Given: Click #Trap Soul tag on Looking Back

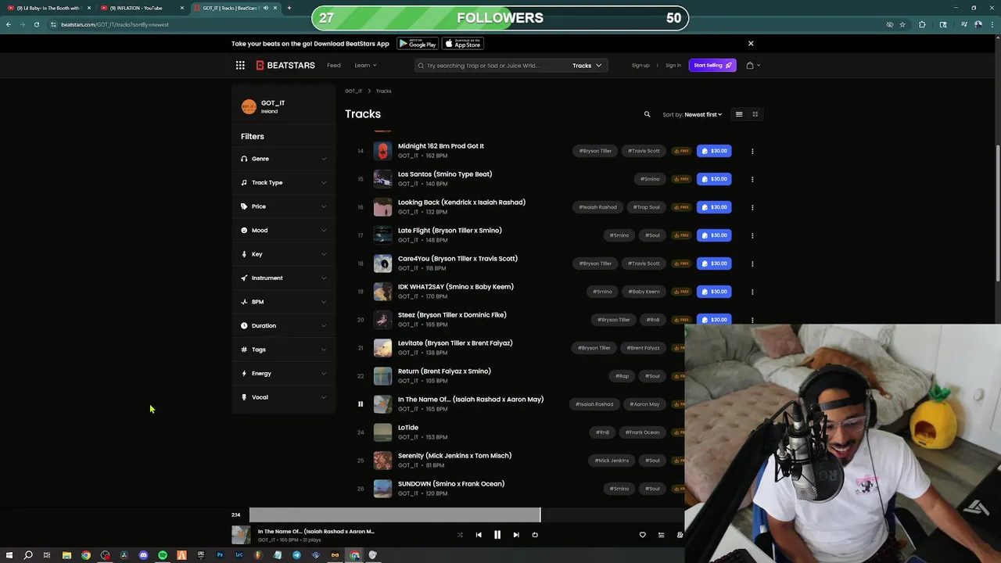Looking at the screenshot, I should [x=647, y=207].
